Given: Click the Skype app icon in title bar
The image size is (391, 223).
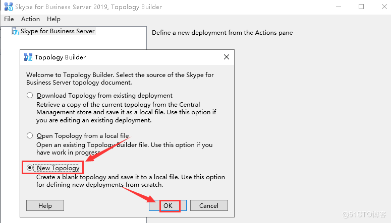Looking at the screenshot, I should (x=9, y=7).
